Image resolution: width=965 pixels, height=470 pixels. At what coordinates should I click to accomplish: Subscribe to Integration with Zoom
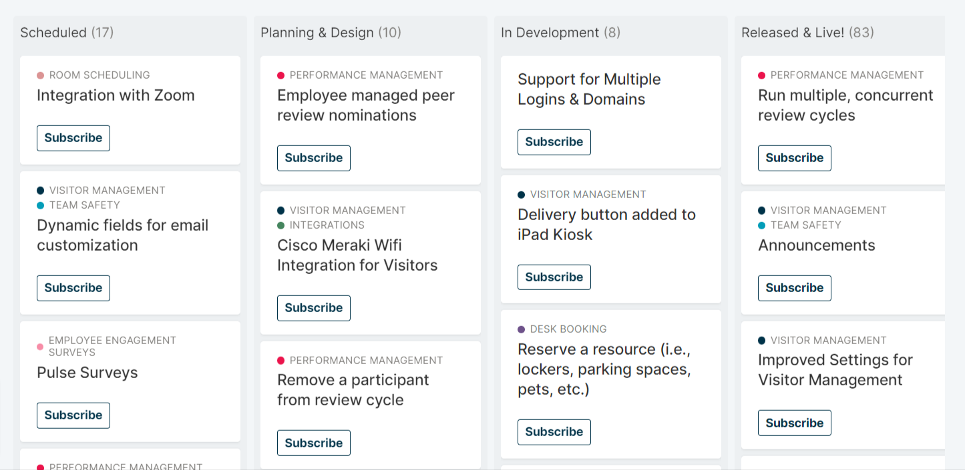73,138
